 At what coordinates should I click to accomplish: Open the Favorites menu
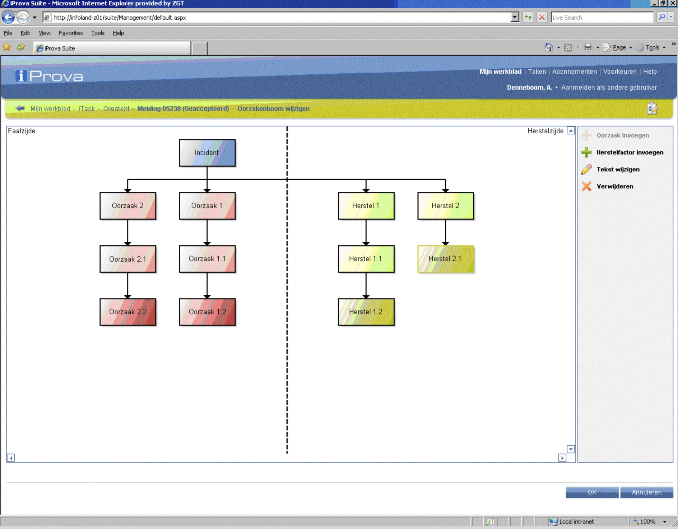[x=70, y=33]
